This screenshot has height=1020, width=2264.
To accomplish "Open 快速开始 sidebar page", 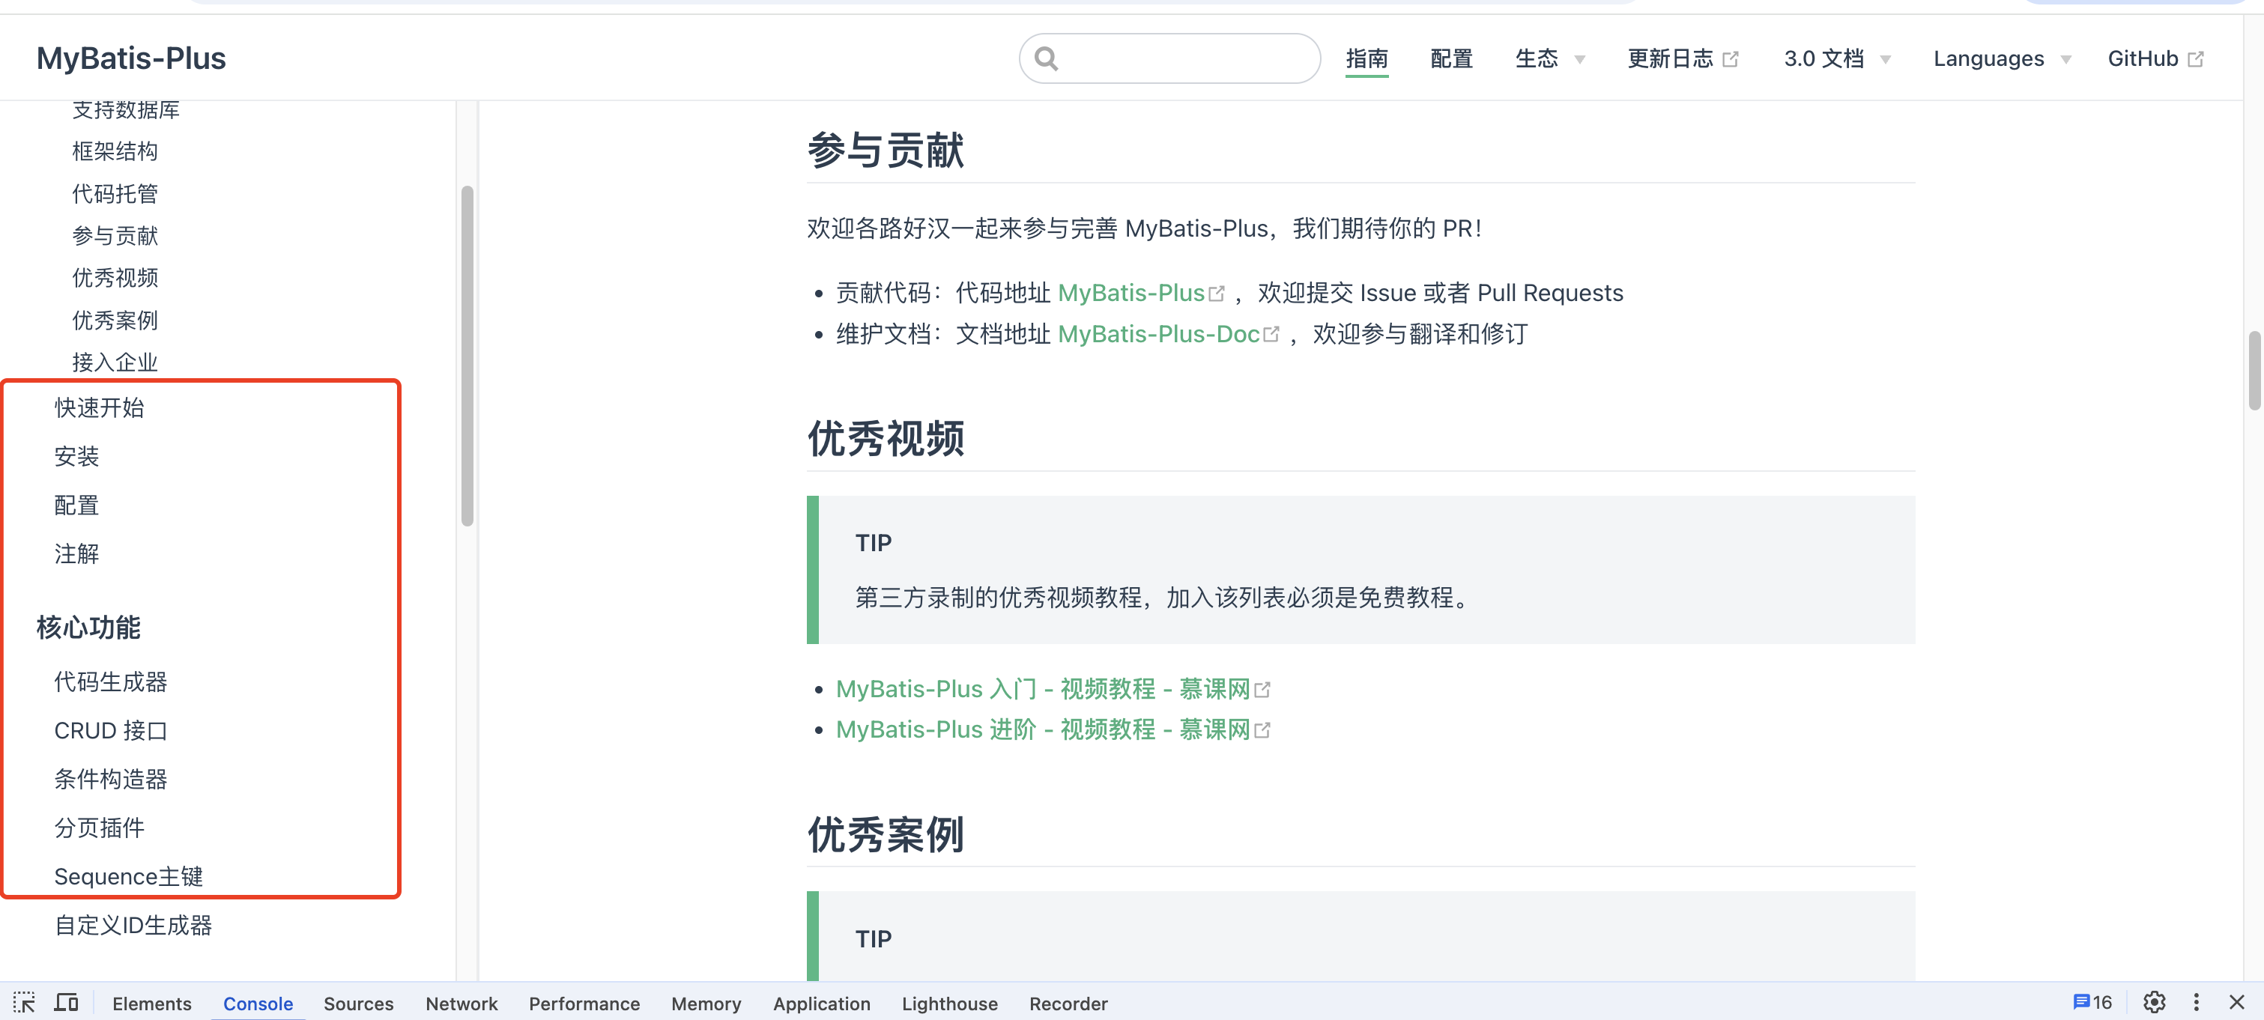I will click(x=100, y=409).
